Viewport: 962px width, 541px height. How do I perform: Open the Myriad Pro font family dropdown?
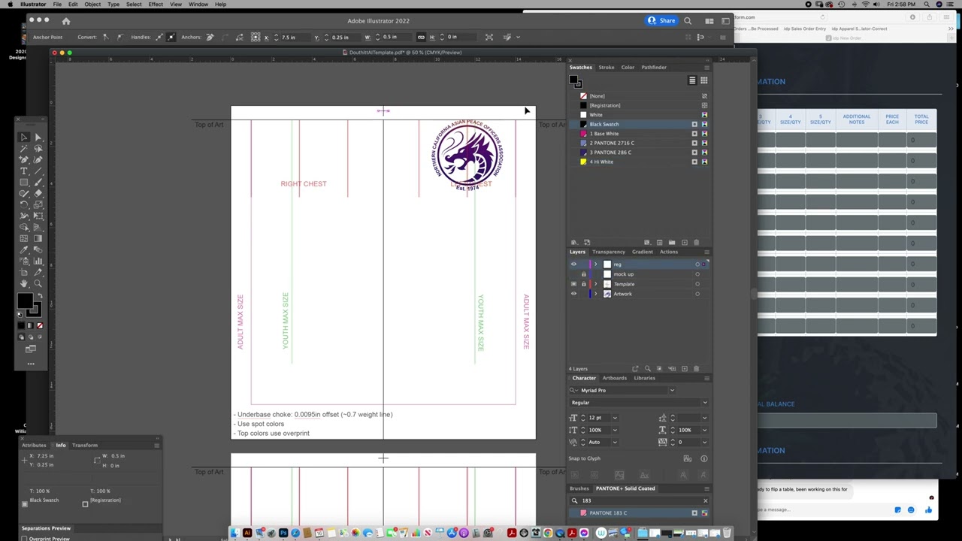[672, 390]
